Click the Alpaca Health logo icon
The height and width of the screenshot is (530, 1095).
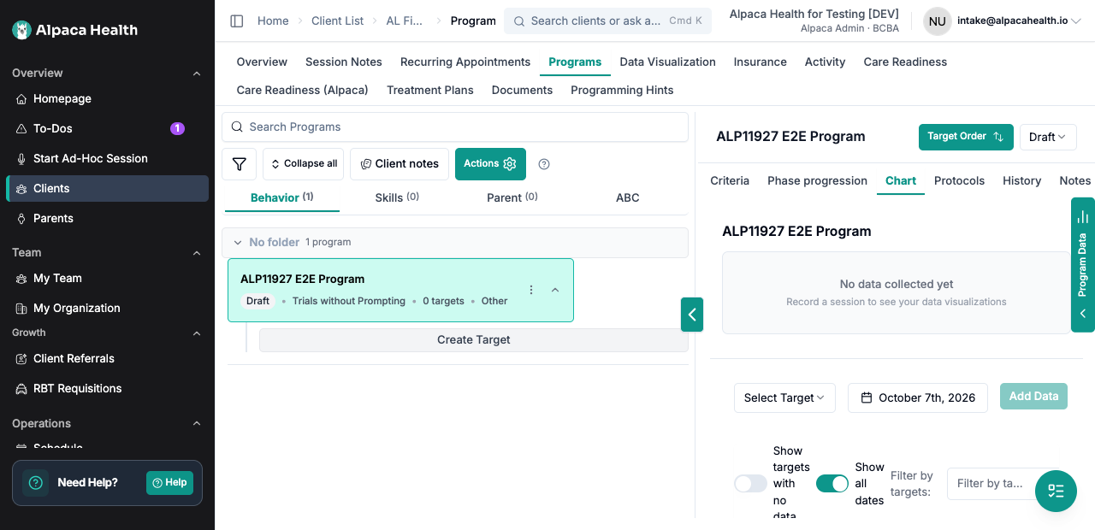pos(22,30)
